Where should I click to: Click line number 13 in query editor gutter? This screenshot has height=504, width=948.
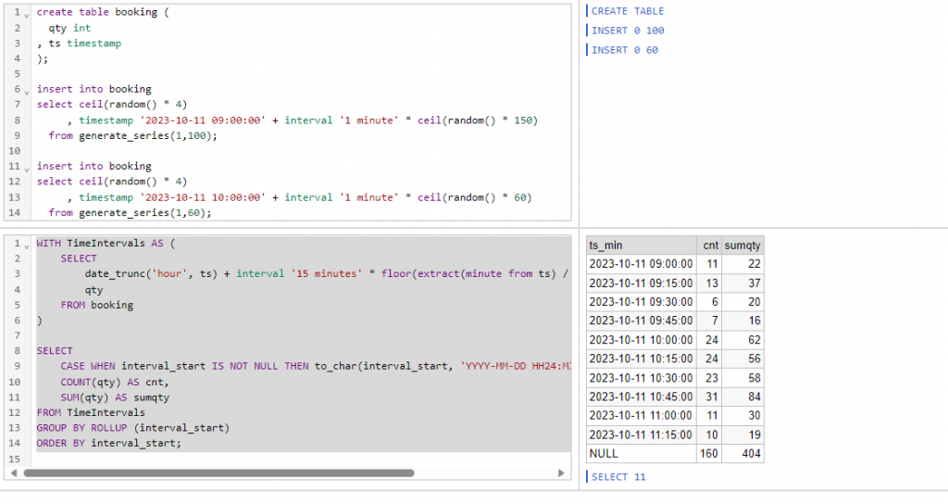[15, 428]
